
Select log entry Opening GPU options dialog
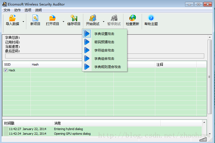click(x=72, y=134)
